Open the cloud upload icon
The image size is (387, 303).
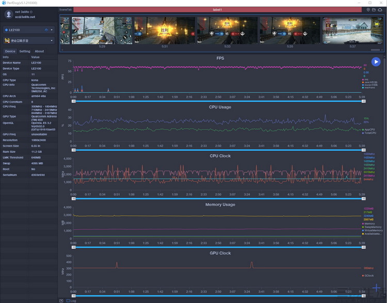click(x=380, y=10)
